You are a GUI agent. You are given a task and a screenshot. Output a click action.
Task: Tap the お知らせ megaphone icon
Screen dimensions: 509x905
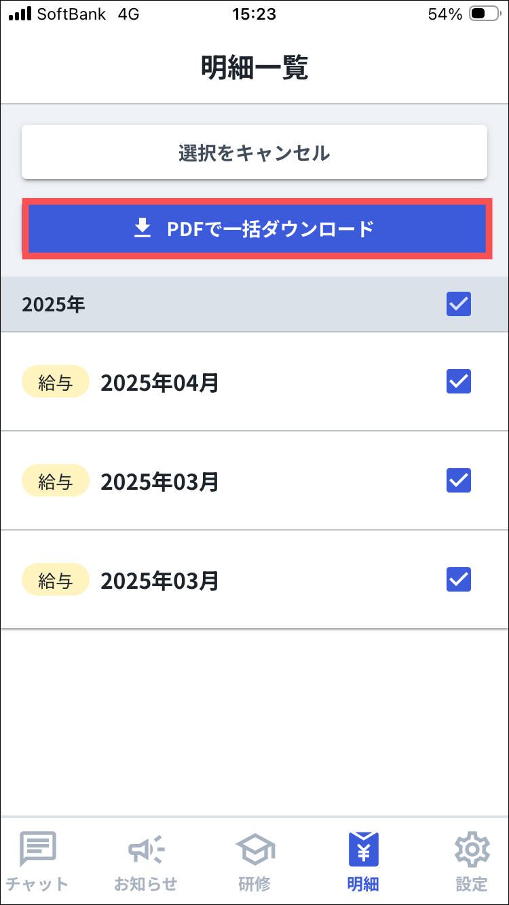click(x=146, y=848)
